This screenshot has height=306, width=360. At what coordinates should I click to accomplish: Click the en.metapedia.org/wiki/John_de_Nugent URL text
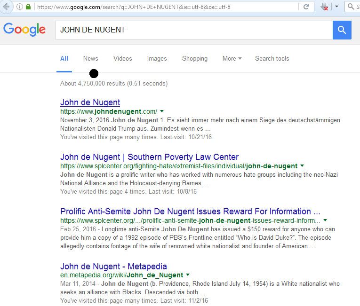pos(122,275)
